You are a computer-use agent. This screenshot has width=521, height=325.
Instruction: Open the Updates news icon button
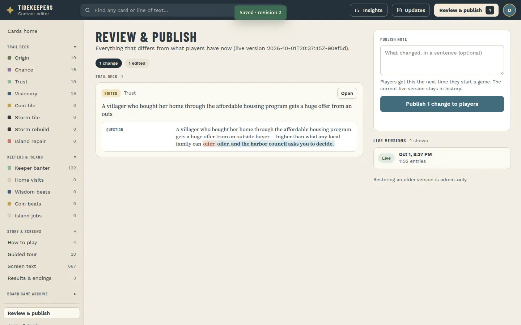[x=411, y=10]
